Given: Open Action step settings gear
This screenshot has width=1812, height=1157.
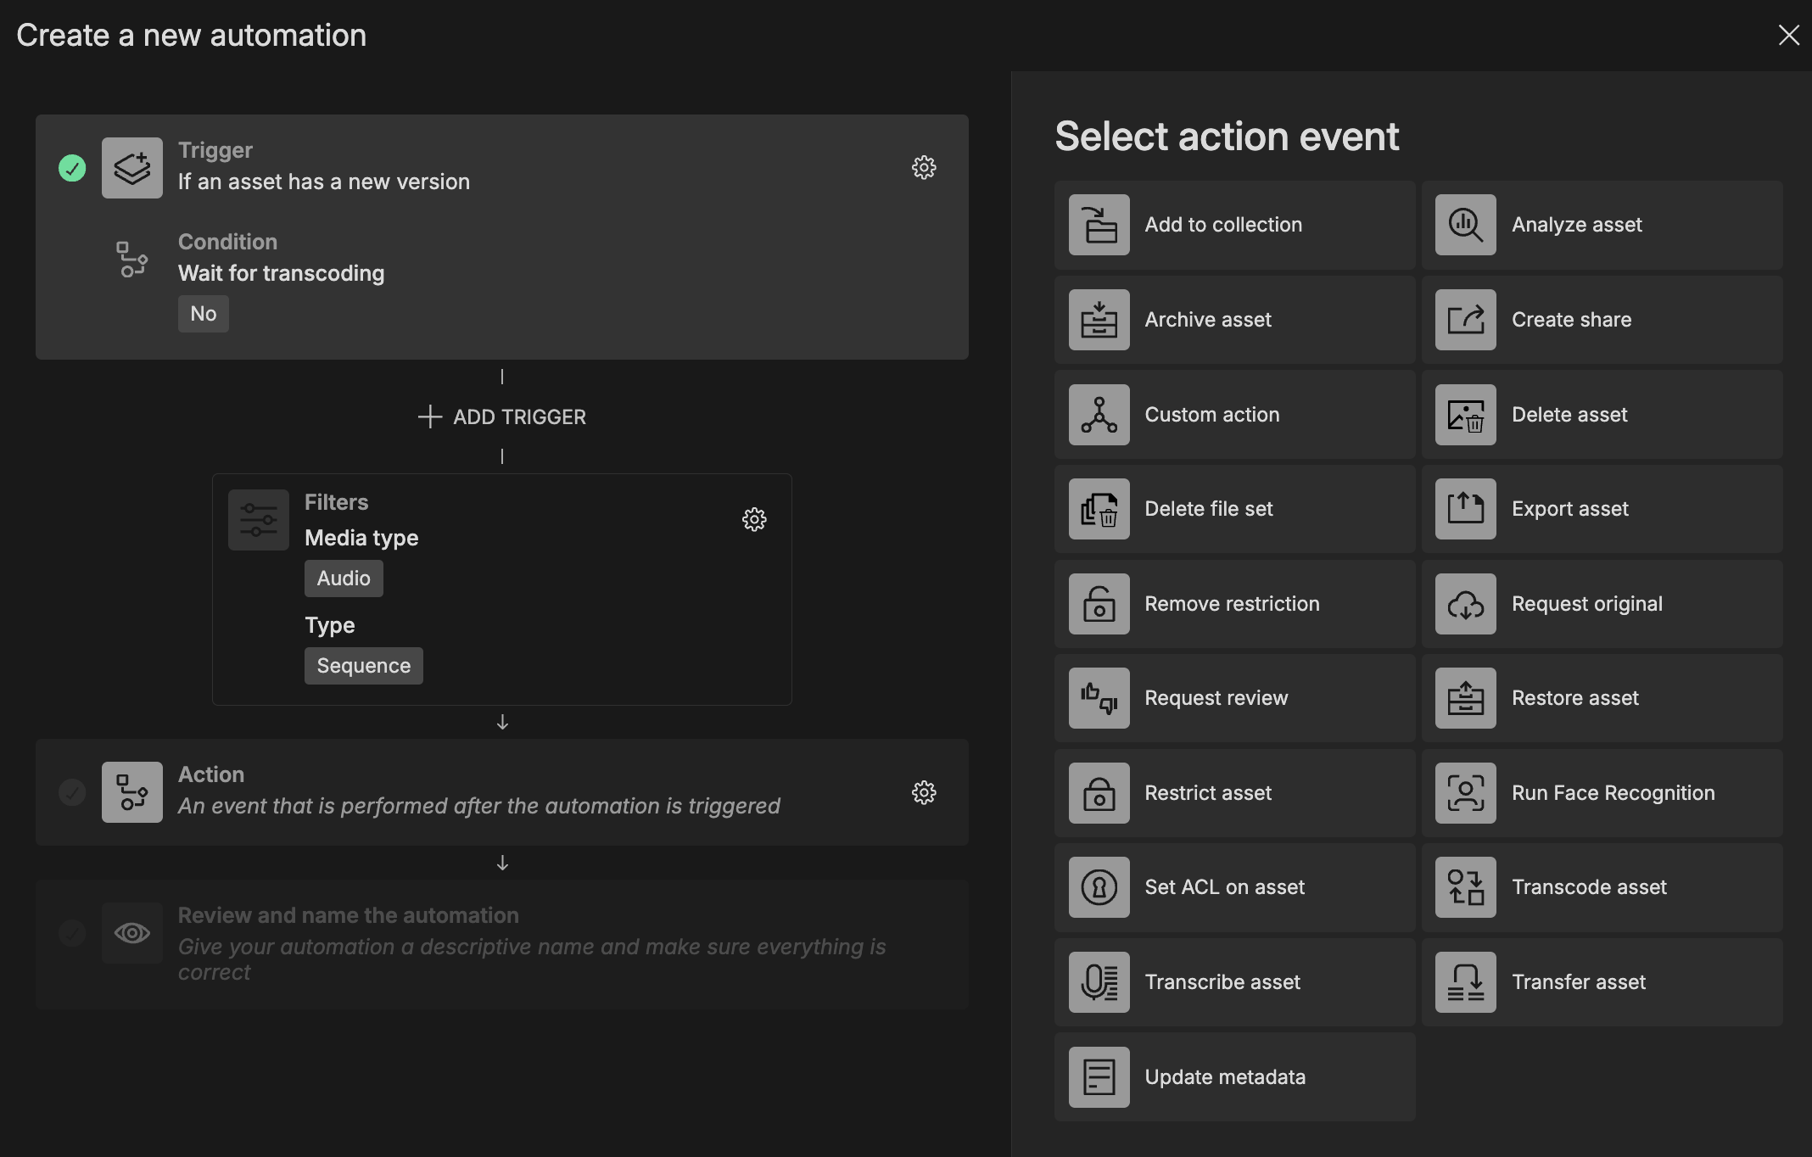Looking at the screenshot, I should point(924,792).
